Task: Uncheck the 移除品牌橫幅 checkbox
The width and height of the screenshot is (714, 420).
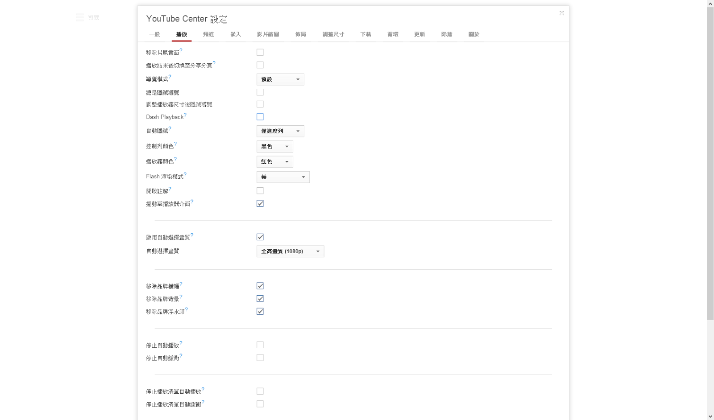Action: coord(260,286)
